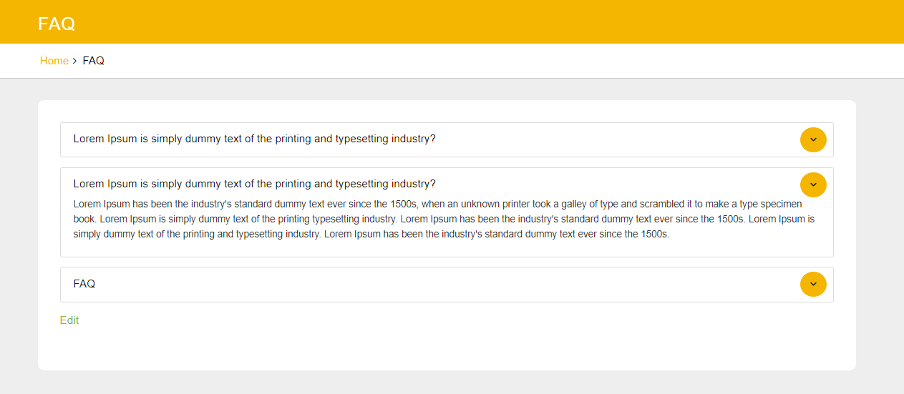Click empty white card area below Edit
Image resolution: width=904 pixels, height=394 pixels.
coord(429,347)
